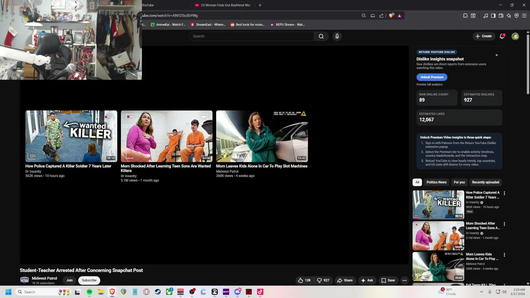This screenshot has width=530, height=298.
Task: Open sidebar title Mom Leaves Kids Alone
Action: [482, 257]
